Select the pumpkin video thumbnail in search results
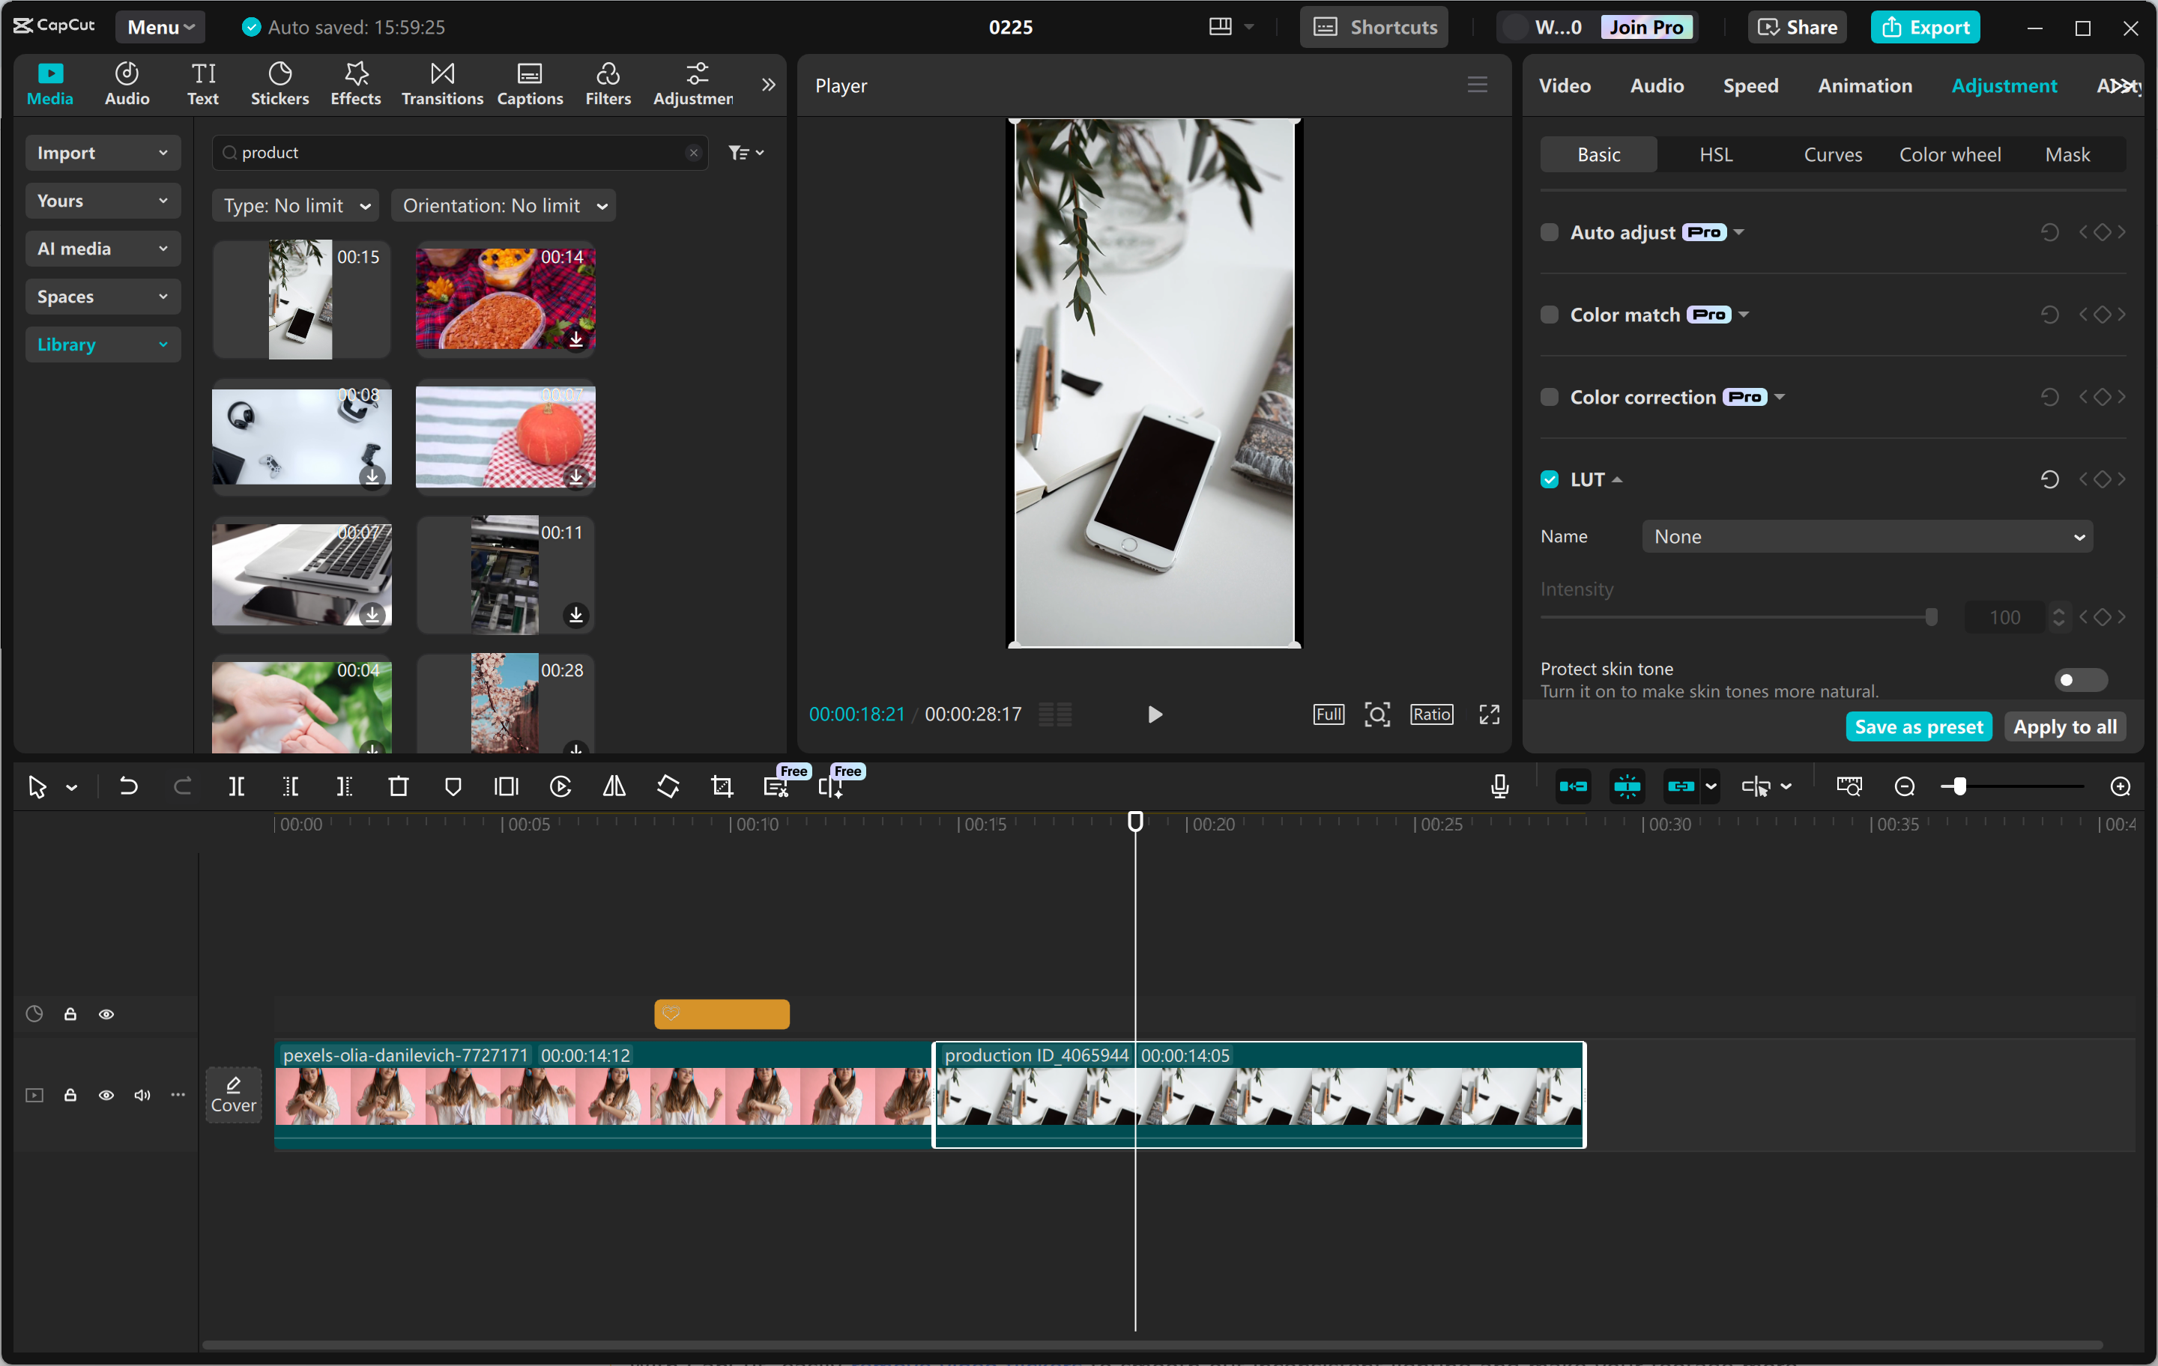This screenshot has width=2158, height=1366. point(506,438)
